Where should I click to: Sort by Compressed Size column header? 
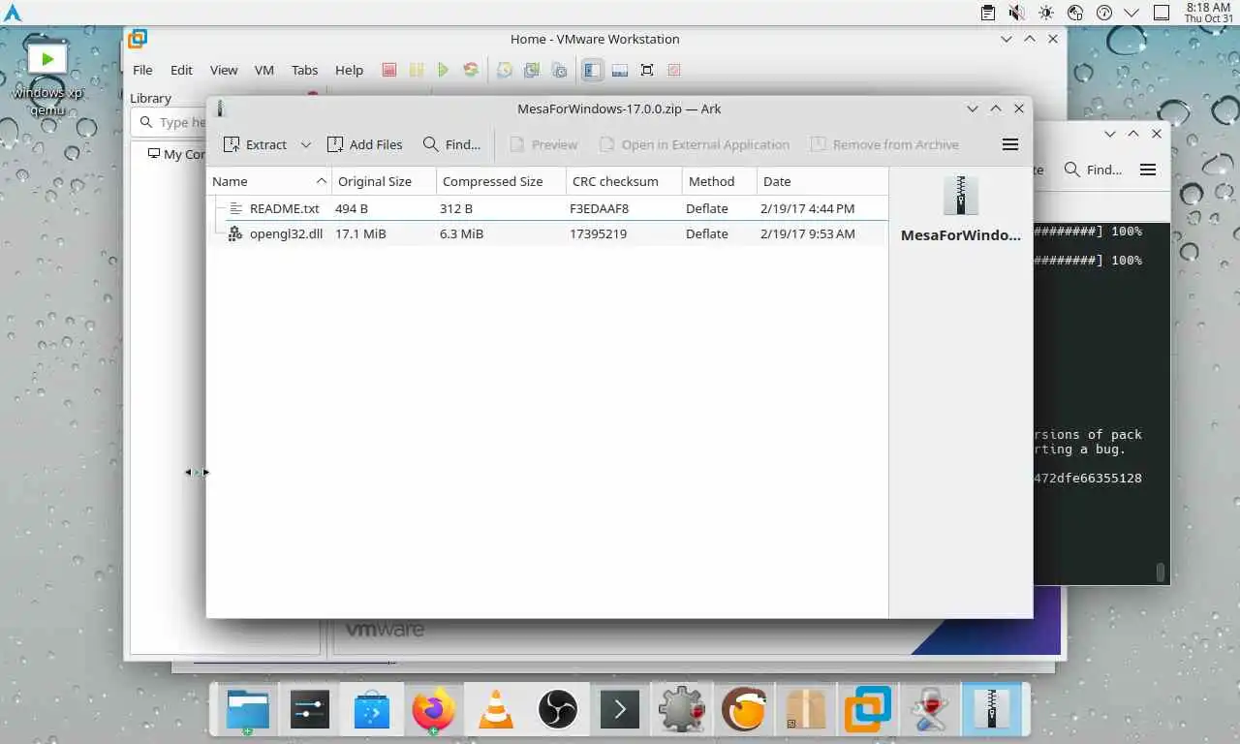[501, 181]
